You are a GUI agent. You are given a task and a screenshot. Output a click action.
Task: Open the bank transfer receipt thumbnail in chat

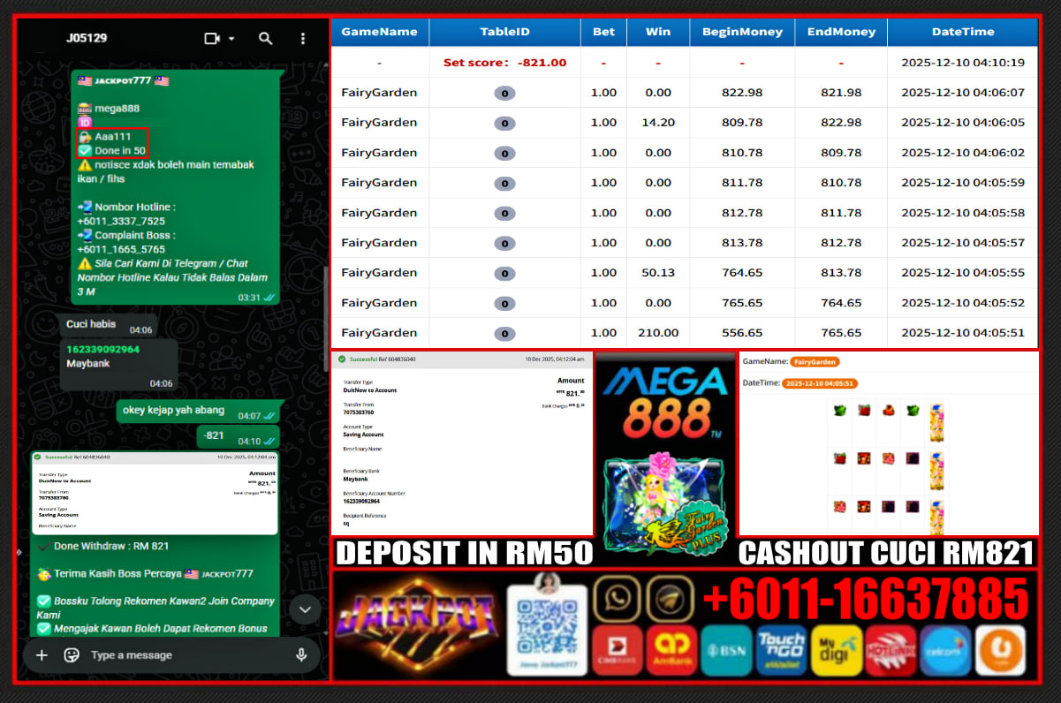coord(155,492)
